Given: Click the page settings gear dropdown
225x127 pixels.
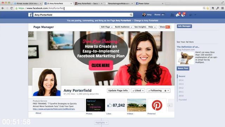Looking at the screenshot, I should click(167, 91).
